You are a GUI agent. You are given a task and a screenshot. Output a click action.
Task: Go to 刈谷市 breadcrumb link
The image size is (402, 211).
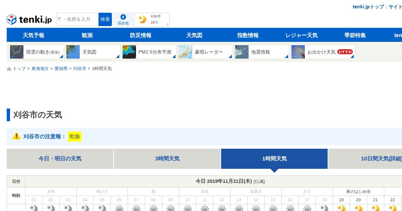(x=80, y=69)
